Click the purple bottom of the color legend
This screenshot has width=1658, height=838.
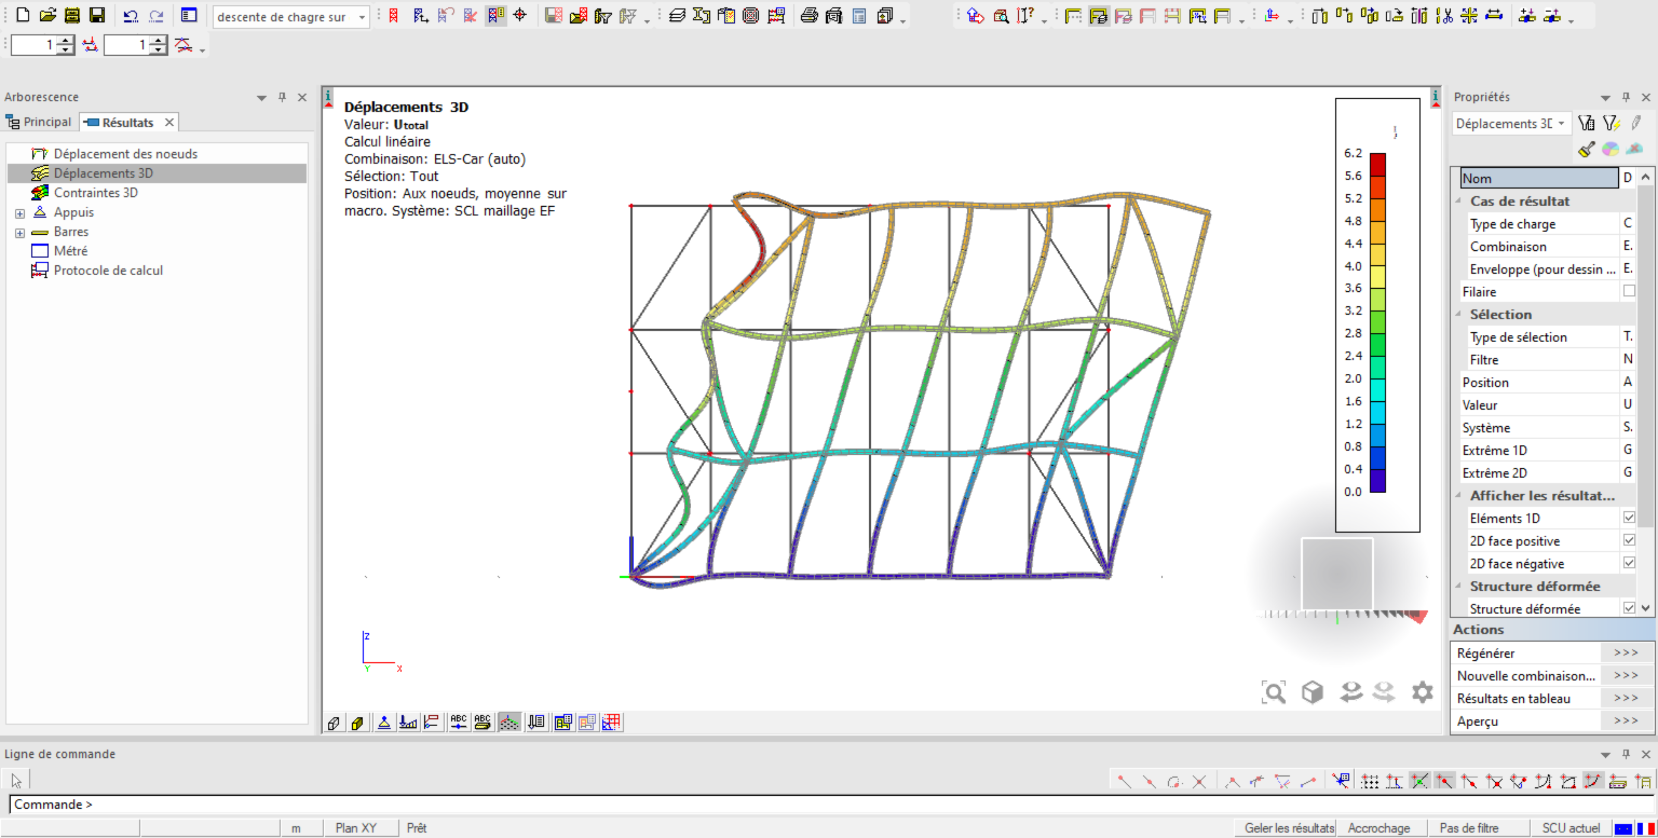click(x=1377, y=480)
